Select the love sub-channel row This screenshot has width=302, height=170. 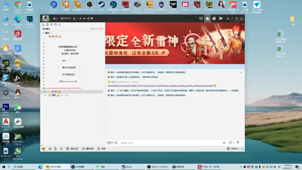[x=64, y=61]
